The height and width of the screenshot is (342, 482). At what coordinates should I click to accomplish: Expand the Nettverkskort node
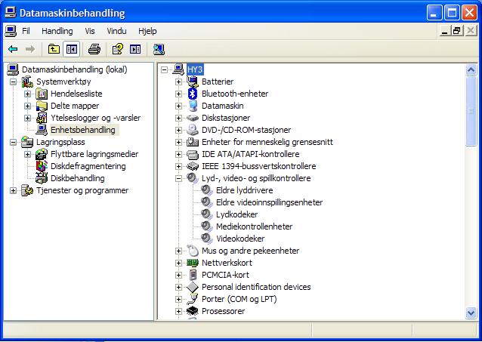click(x=178, y=263)
